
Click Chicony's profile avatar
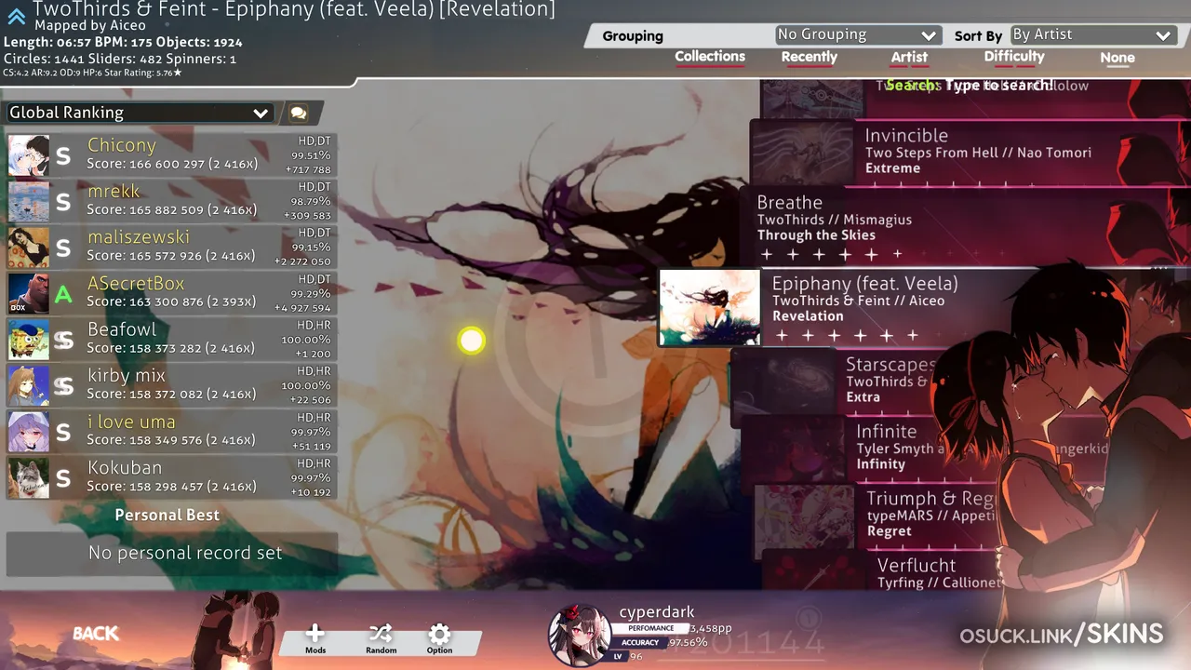point(29,155)
